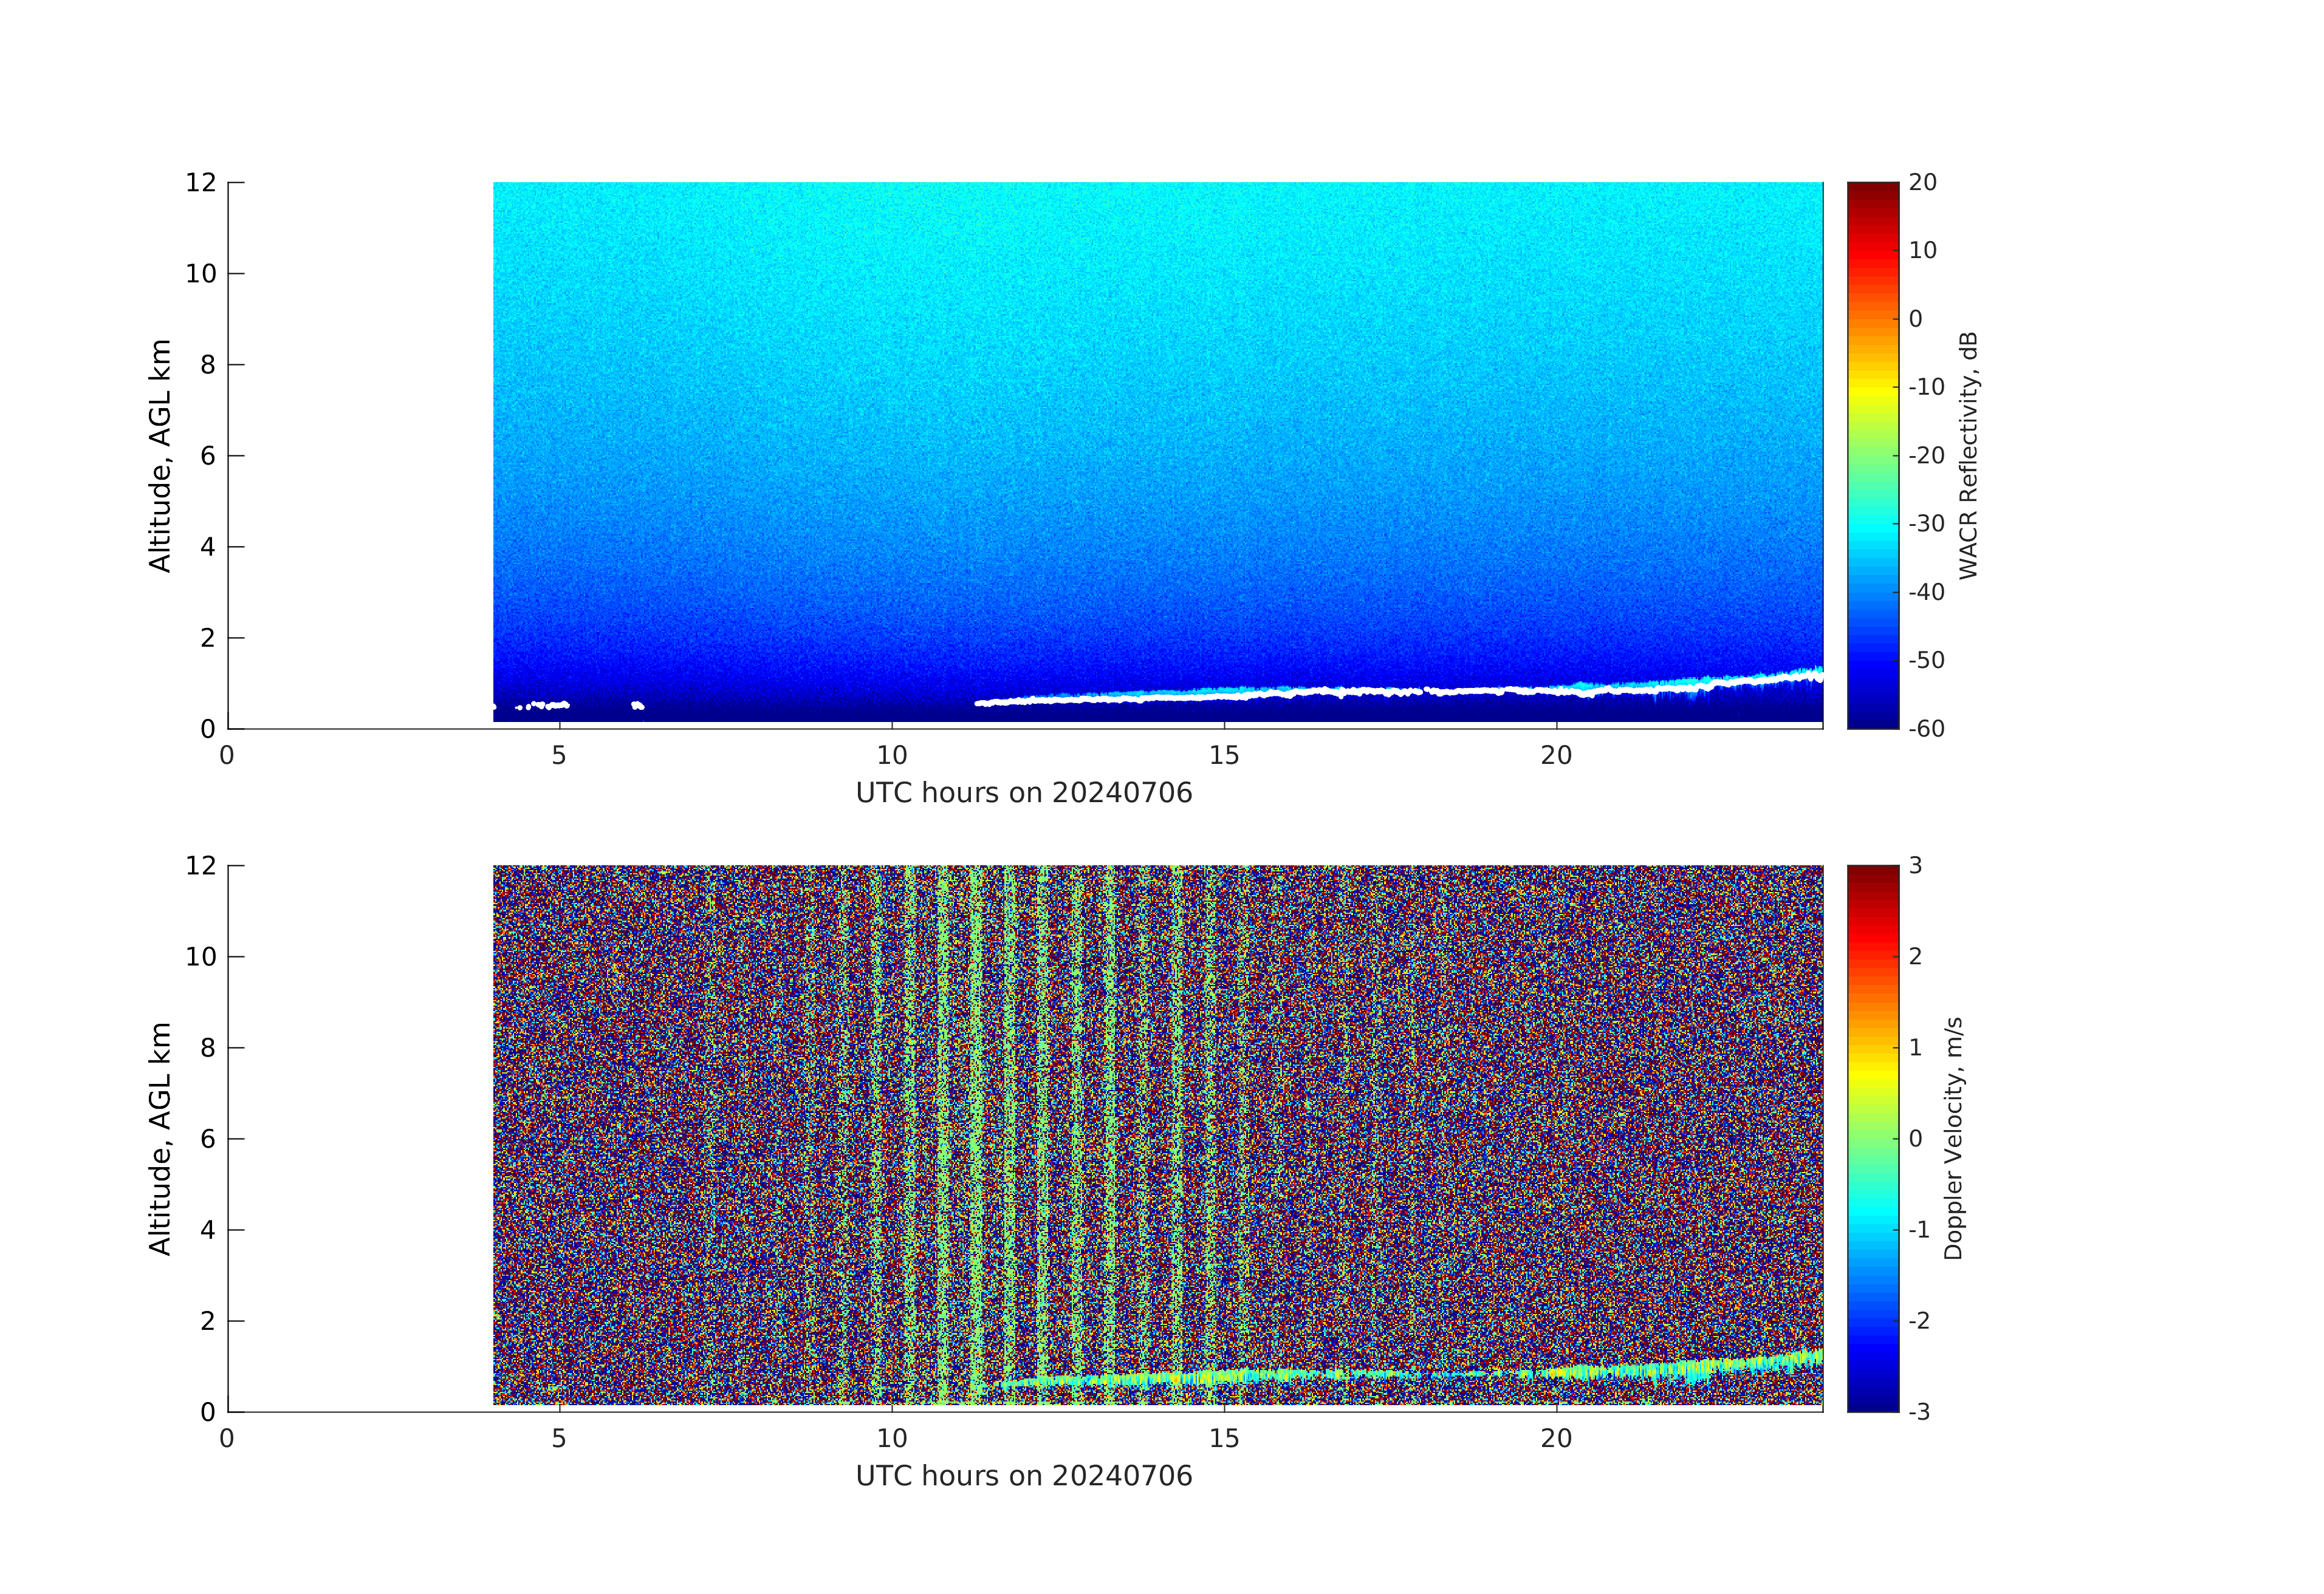Click hour 15 tick in top plot
Viewport: 2324px width, 1594px height.
tap(1224, 755)
